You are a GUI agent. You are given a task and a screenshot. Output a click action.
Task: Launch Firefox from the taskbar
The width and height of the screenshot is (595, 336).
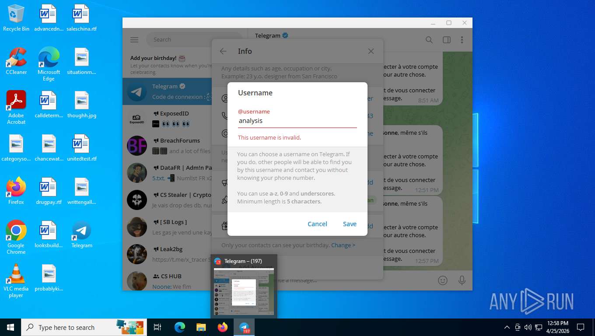(x=223, y=327)
